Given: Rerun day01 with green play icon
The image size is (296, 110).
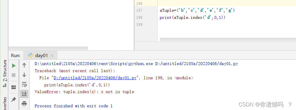Looking at the screenshot, I should click(x=14, y=66).
